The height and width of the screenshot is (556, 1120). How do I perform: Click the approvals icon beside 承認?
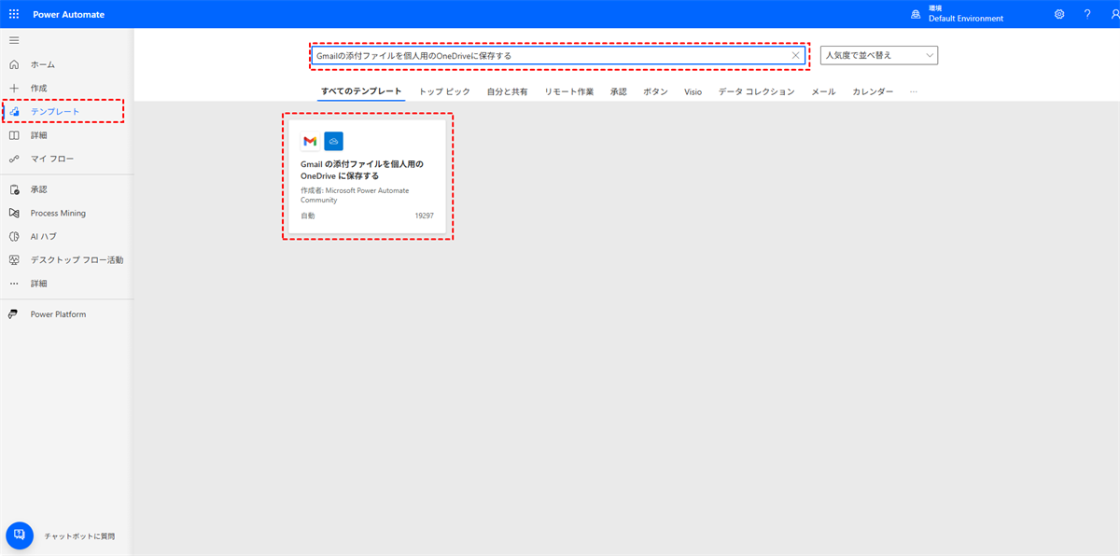tap(14, 189)
